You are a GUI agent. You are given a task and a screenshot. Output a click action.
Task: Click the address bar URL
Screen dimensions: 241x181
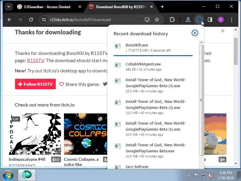[80, 20]
